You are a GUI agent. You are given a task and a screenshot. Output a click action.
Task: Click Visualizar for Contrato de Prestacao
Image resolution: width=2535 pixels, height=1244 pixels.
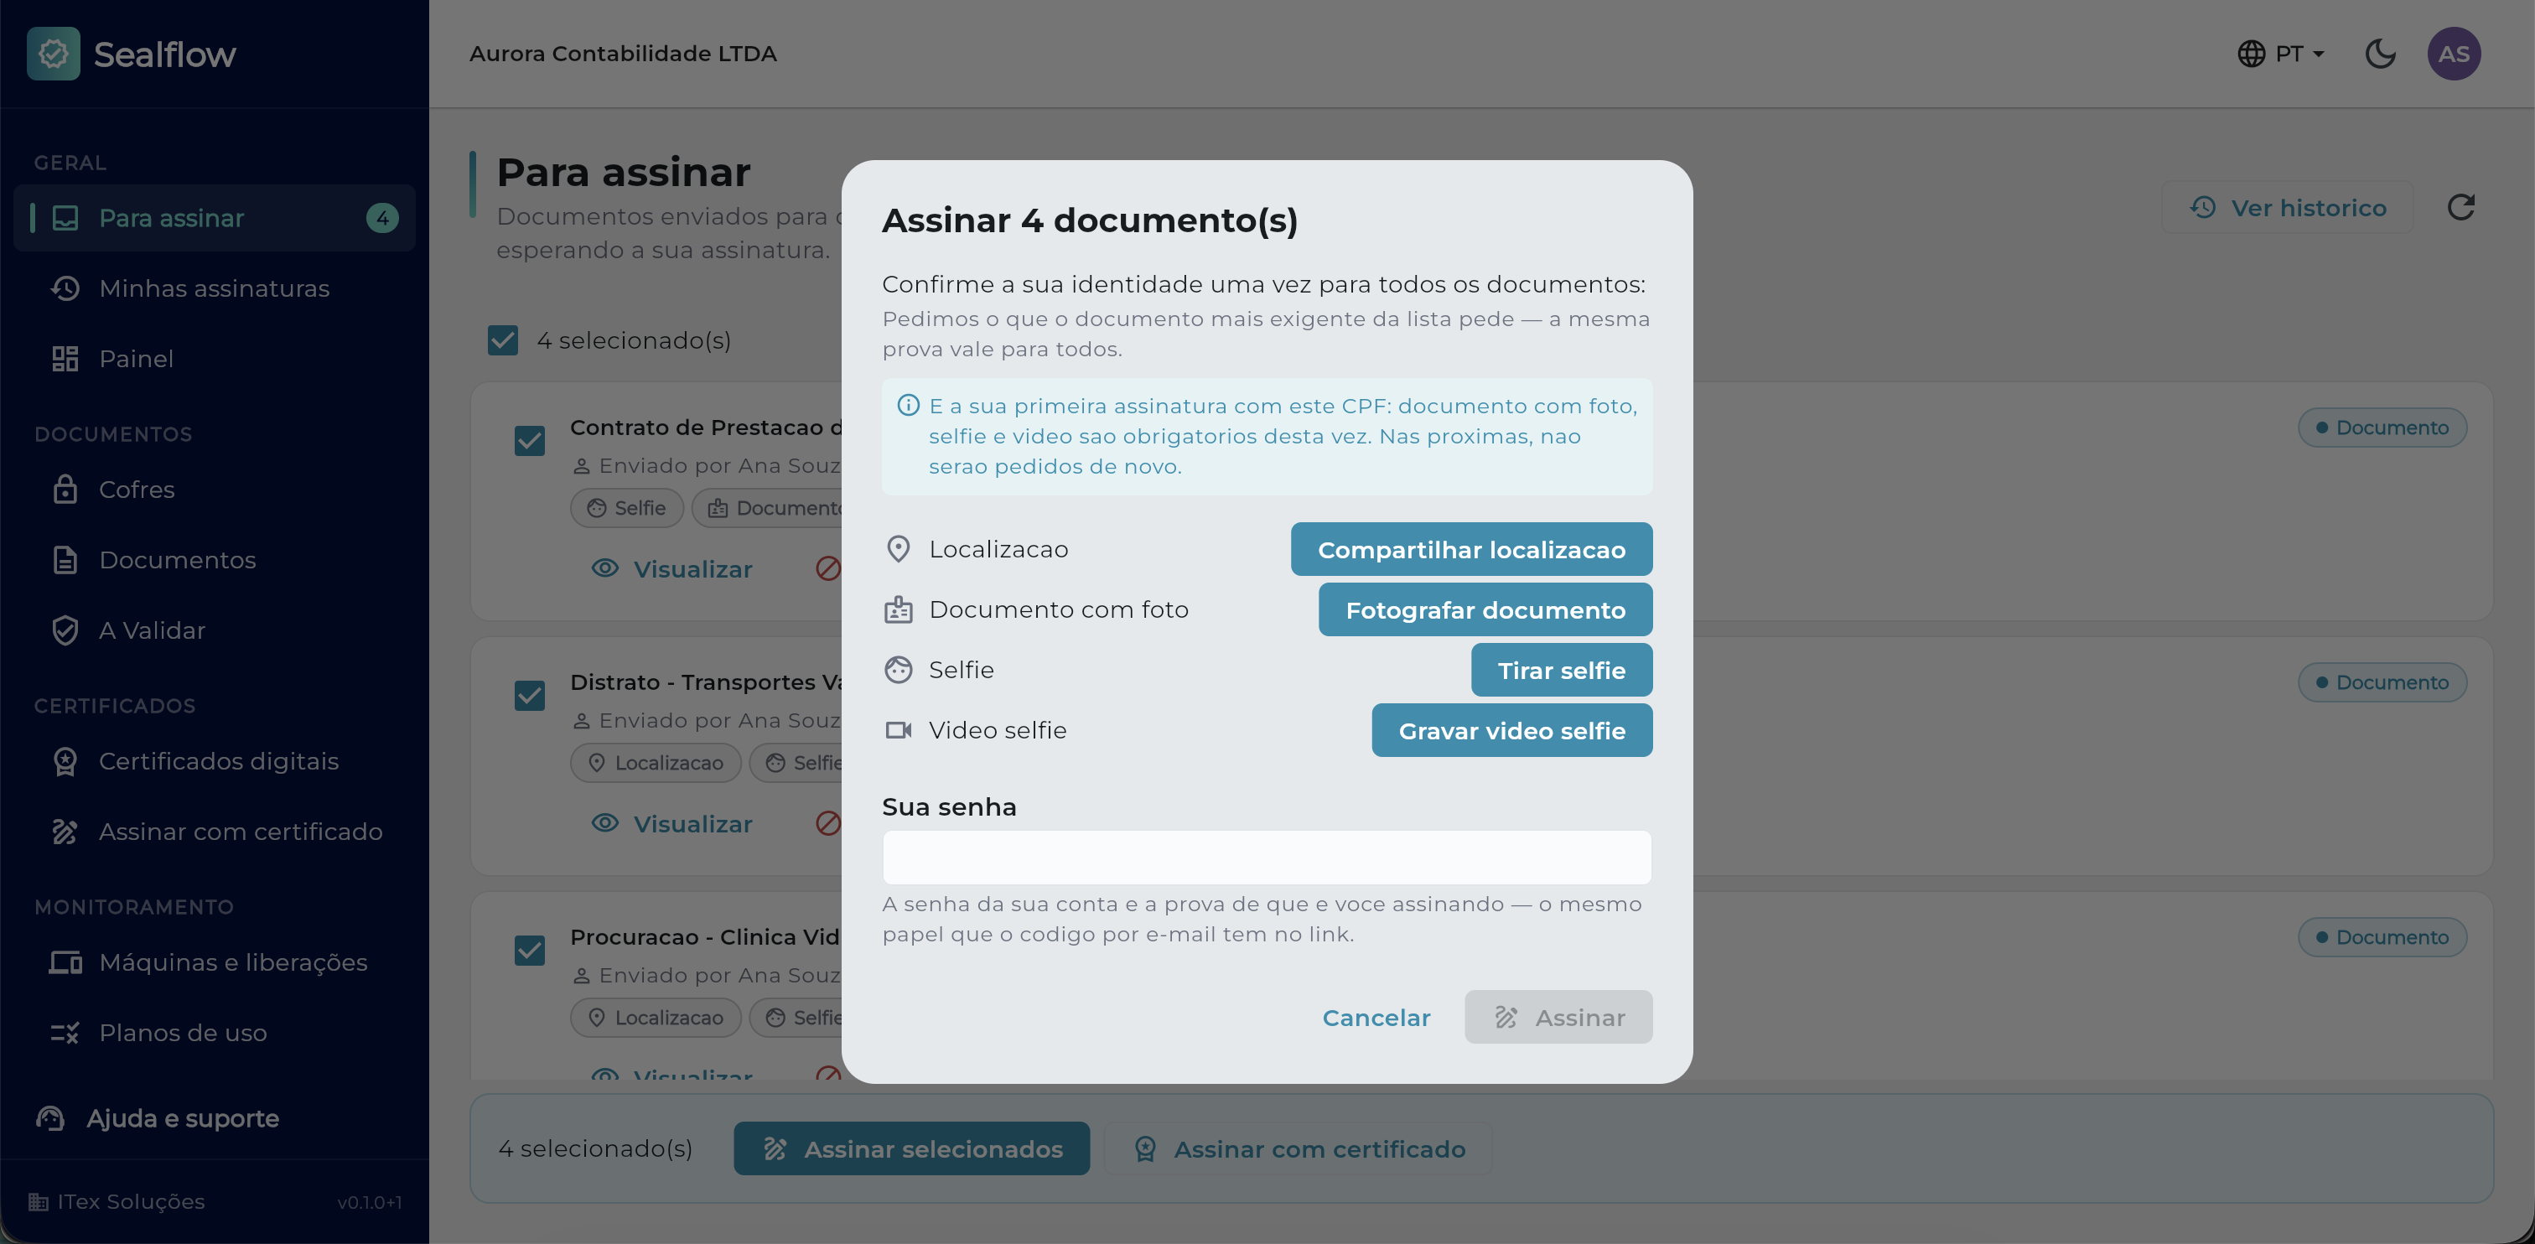(671, 569)
